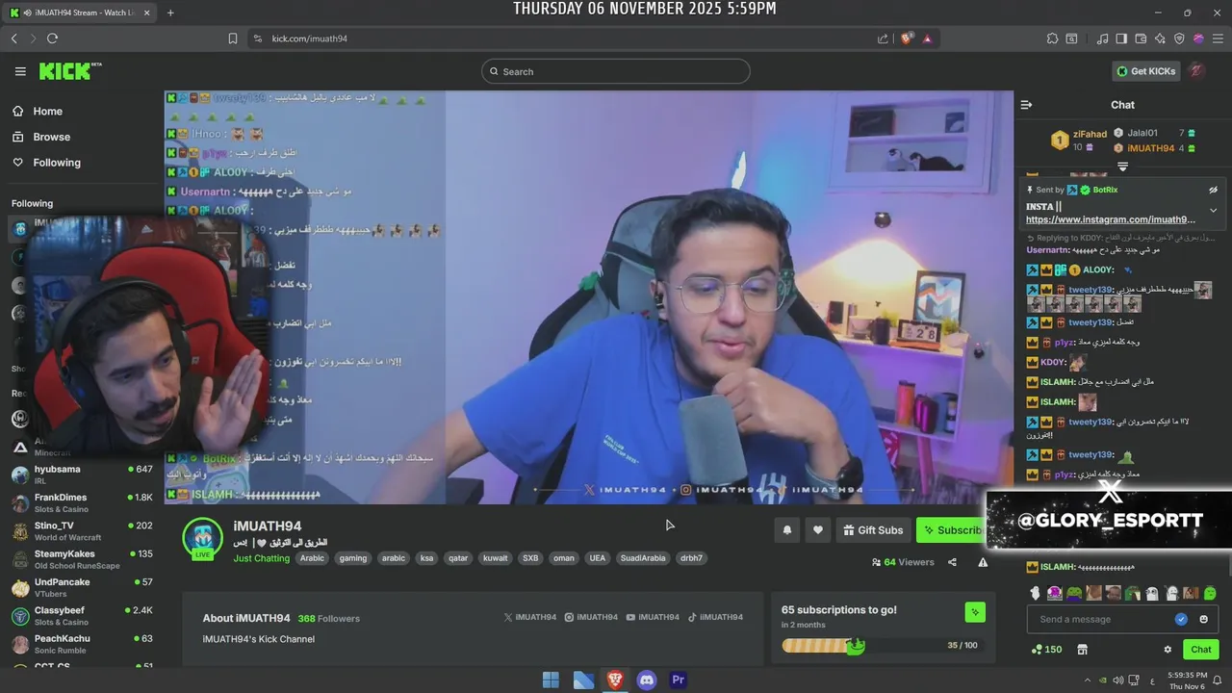The height and width of the screenshot is (693, 1232).
Task: Open the Instagram iMUATH94 social link
Action: [591, 617]
